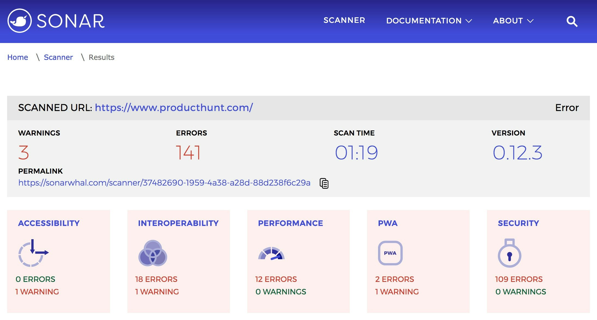Click the Results breadcrumb text

(x=102, y=57)
